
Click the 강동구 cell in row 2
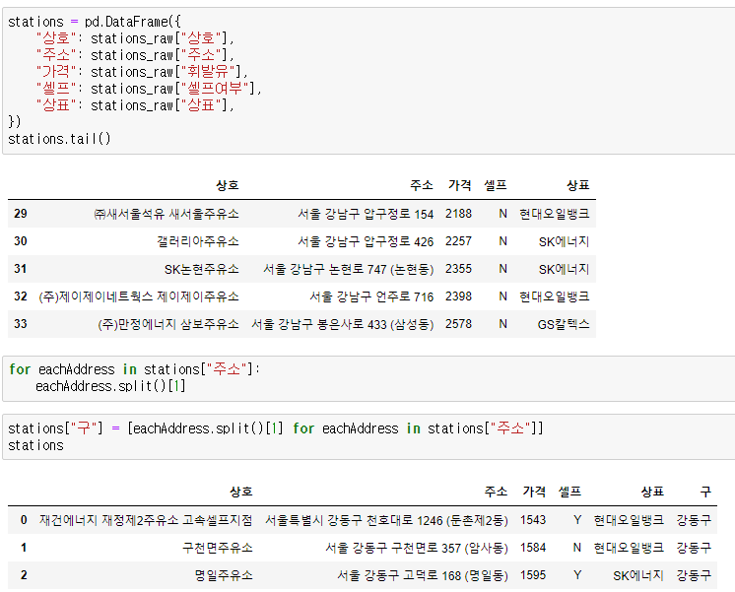[x=694, y=575]
